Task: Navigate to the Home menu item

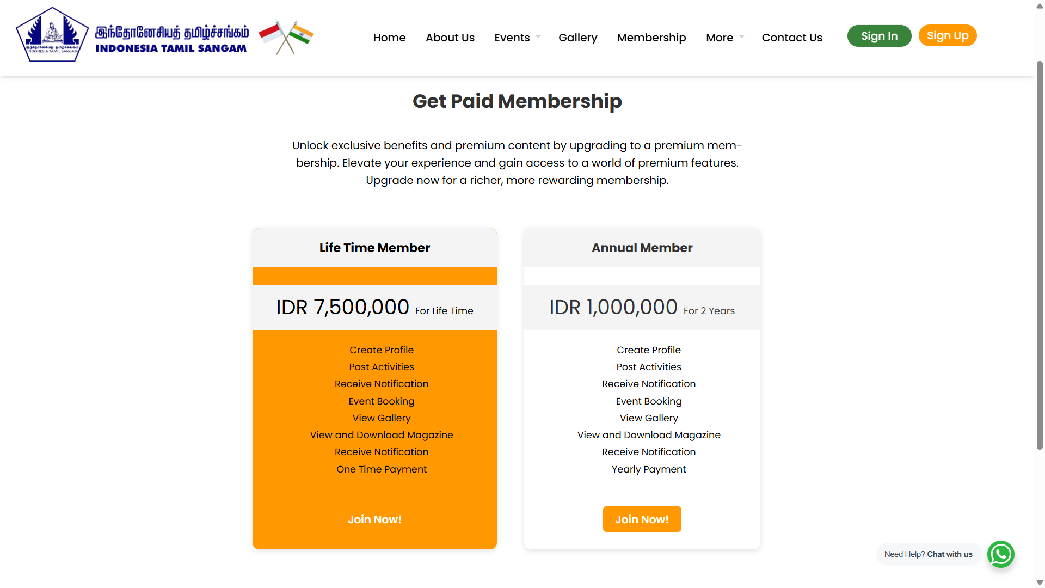Action: (389, 38)
